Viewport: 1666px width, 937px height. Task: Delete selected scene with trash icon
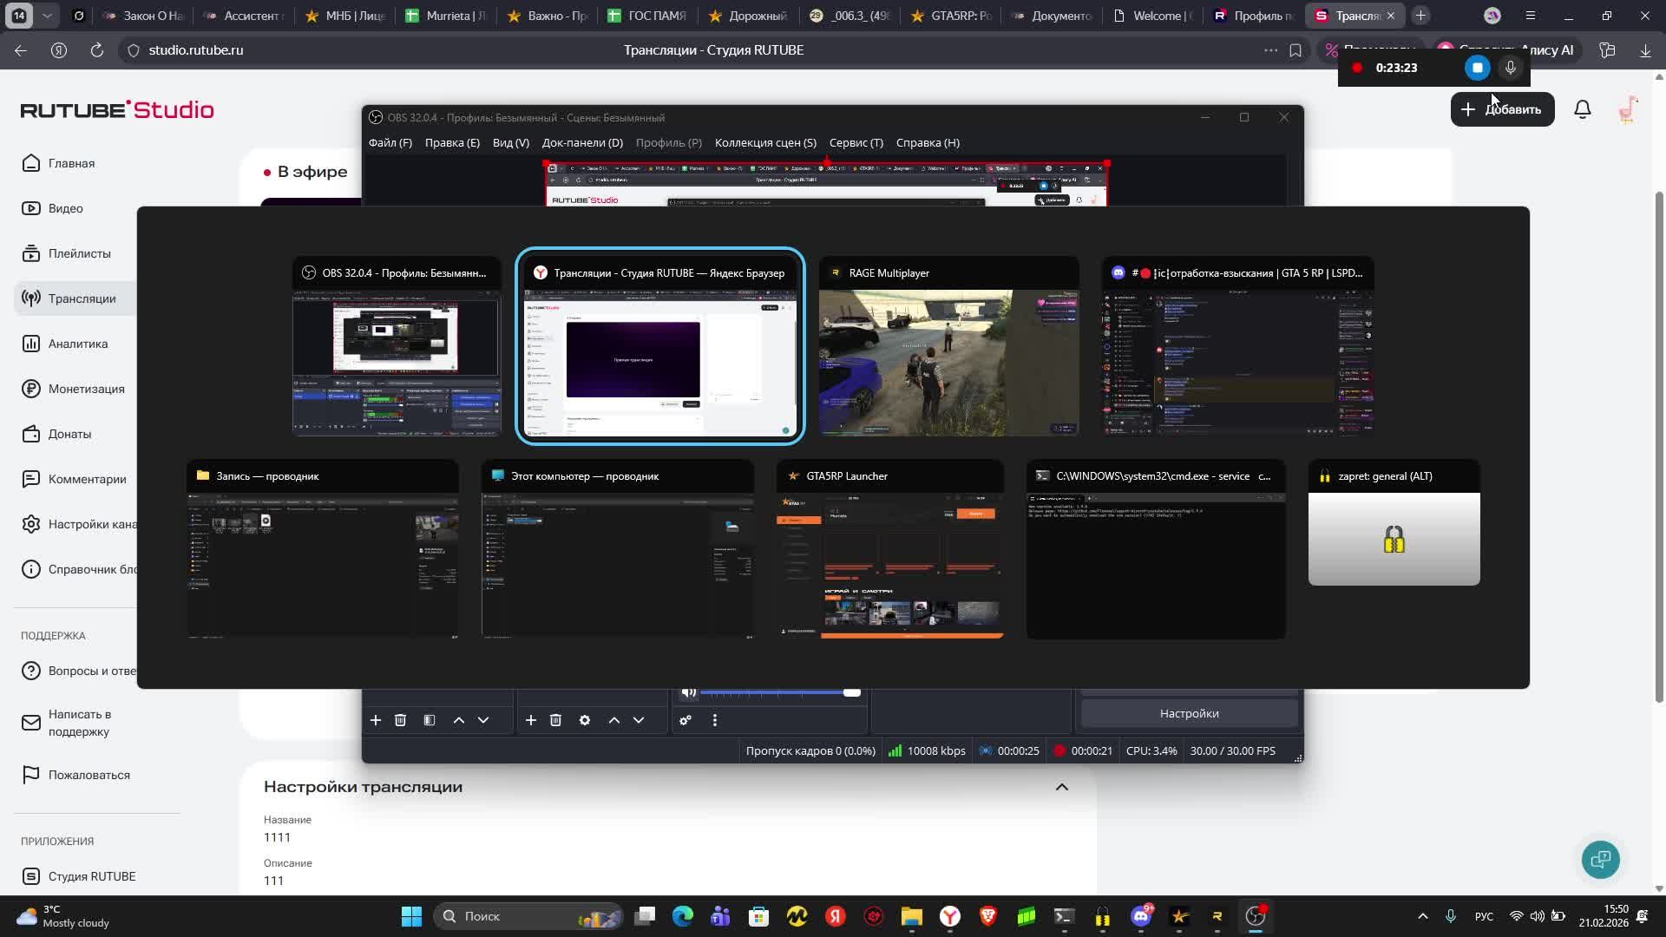tap(400, 720)
